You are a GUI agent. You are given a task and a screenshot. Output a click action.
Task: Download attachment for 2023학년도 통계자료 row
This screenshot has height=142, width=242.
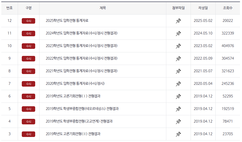point(178,46)
